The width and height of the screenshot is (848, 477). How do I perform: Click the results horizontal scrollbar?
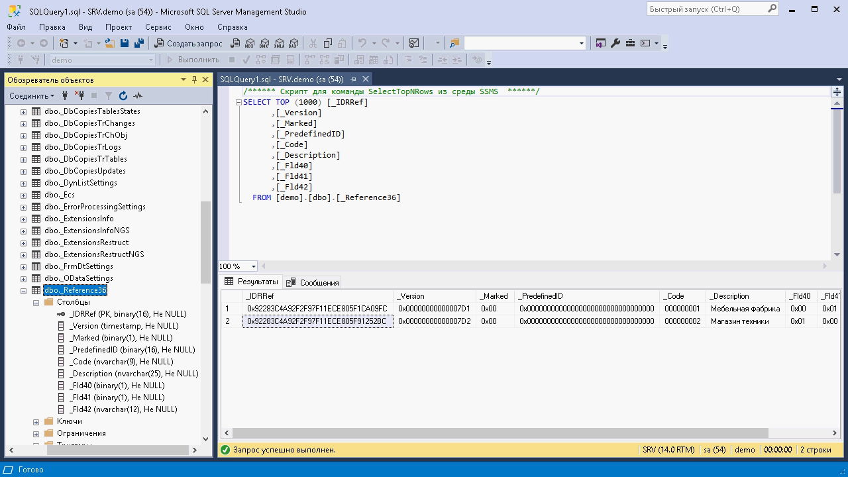(500, 433)
